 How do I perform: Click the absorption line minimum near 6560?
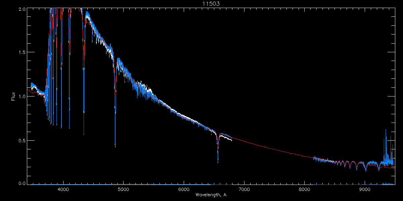(x=218, y=162)
